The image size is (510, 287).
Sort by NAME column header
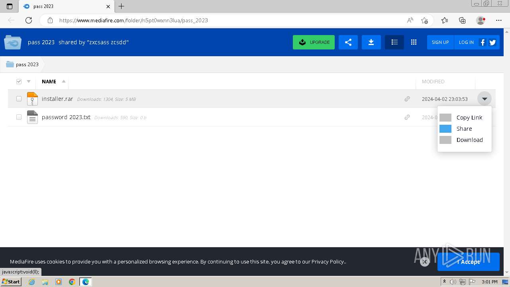(x=49, y=81)
